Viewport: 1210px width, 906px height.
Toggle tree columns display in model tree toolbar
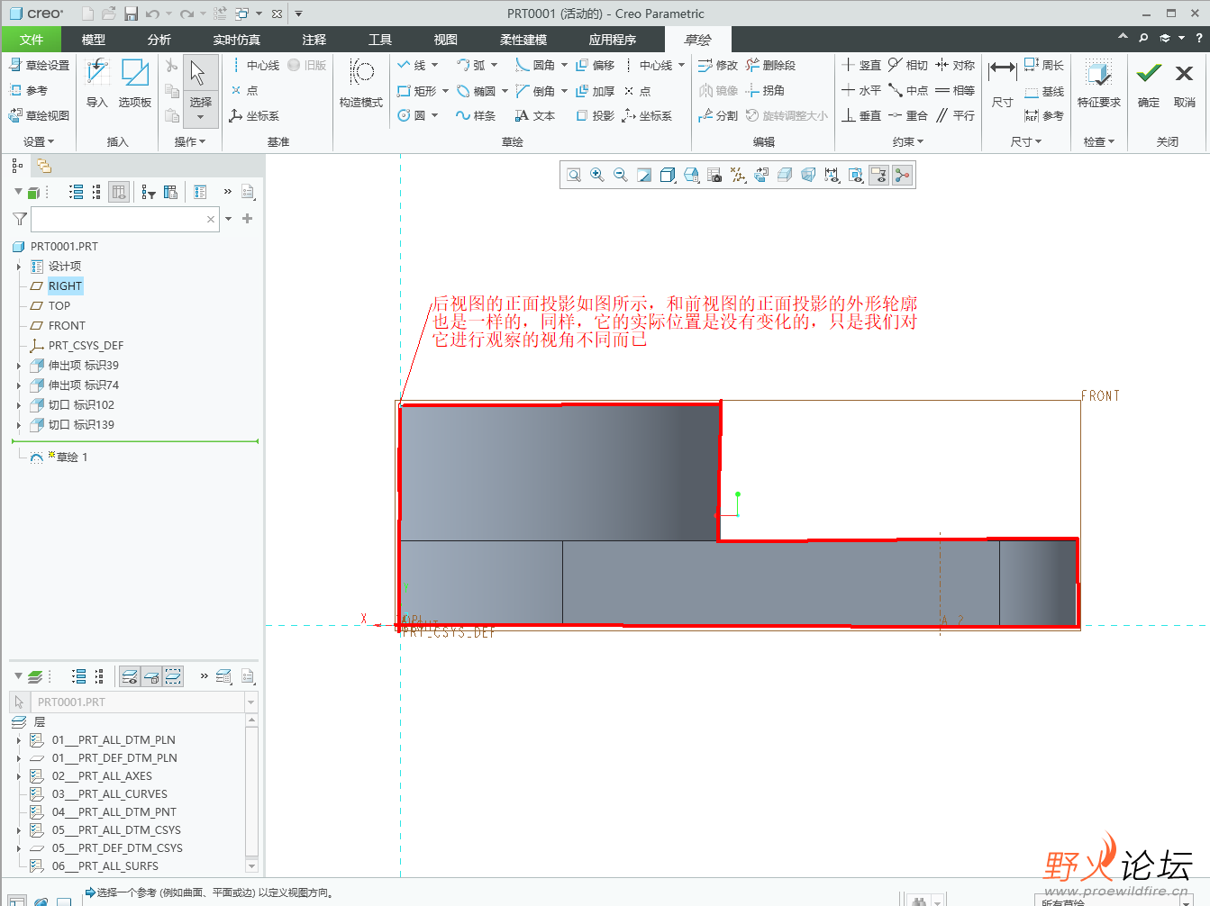[119, 192]
